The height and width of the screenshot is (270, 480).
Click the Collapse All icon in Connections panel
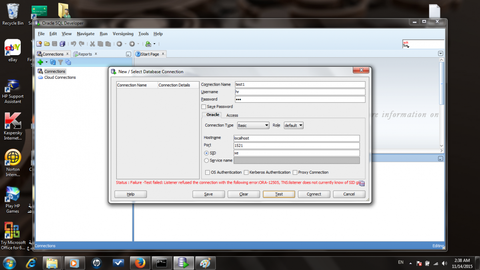[68, 62]
